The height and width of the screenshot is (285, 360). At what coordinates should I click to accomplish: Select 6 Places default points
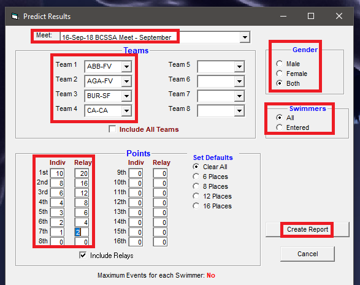[x=196, y=177]
